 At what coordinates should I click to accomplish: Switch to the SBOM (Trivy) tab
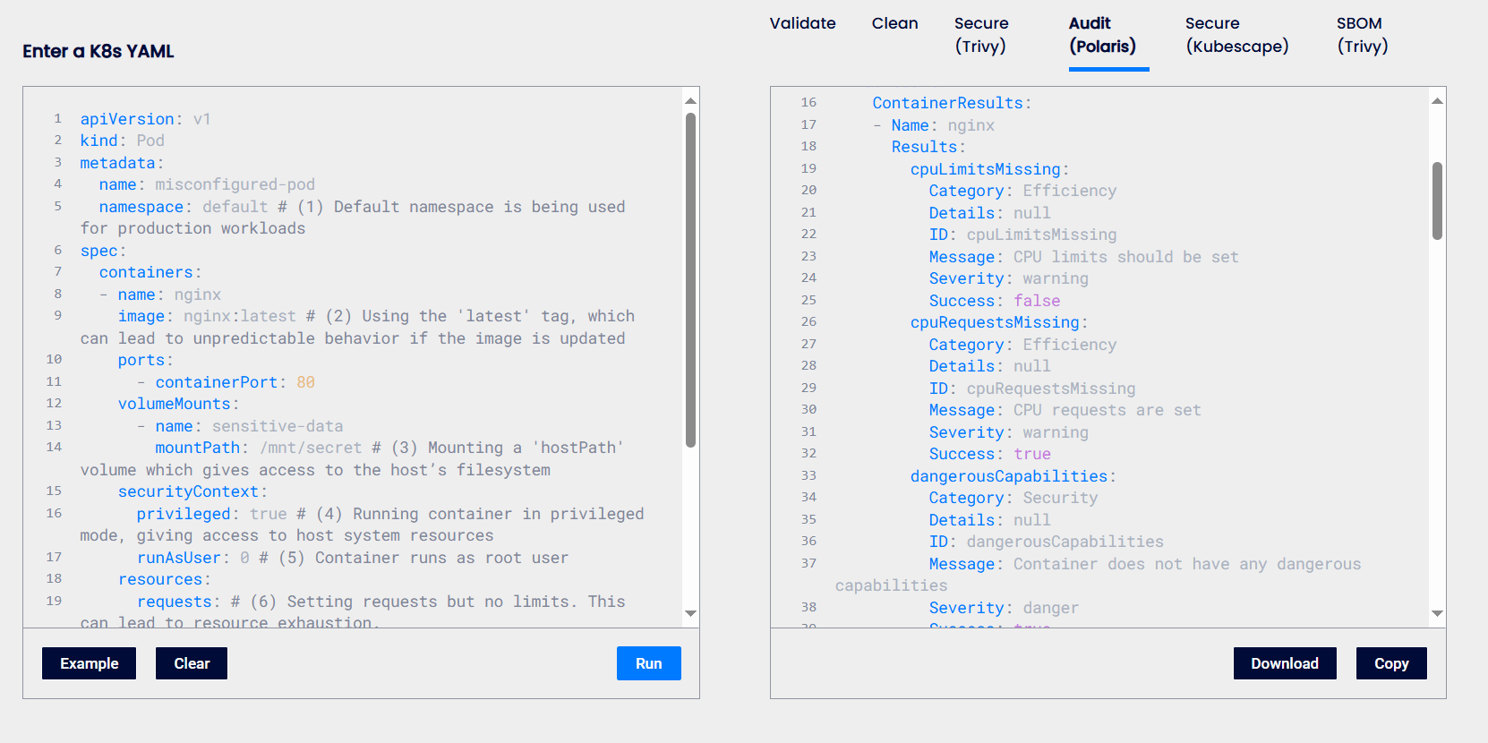[x=1362, y=35]
